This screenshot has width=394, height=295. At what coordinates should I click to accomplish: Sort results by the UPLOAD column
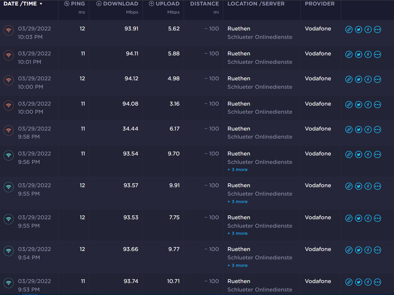[x=164, y=4]
